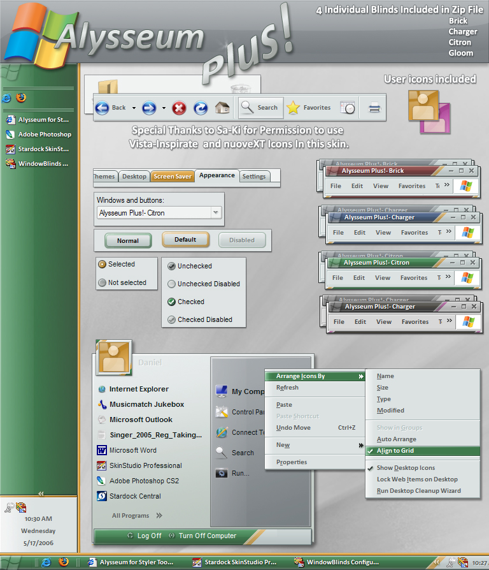489x570 pixels.
Task: Toggle the Checked checkbox
Action: coord(171,302)
